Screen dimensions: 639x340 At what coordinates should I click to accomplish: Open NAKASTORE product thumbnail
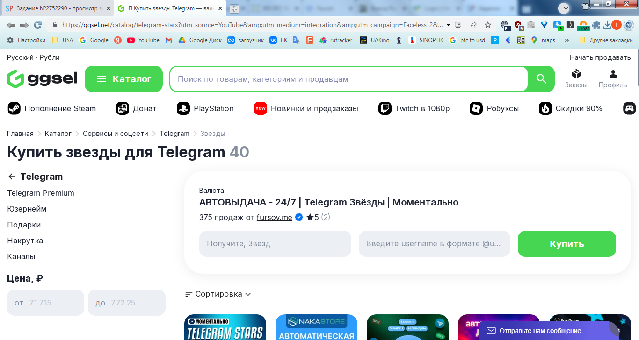pyautogui.click(x=316, y=327)
